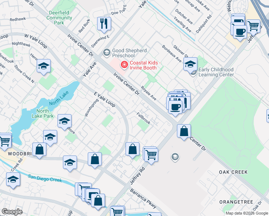Click the shopping bag marker by San Diego Creek
This screenshot has width=269, height=216.
pyautogui.click(x=98, y=201)
